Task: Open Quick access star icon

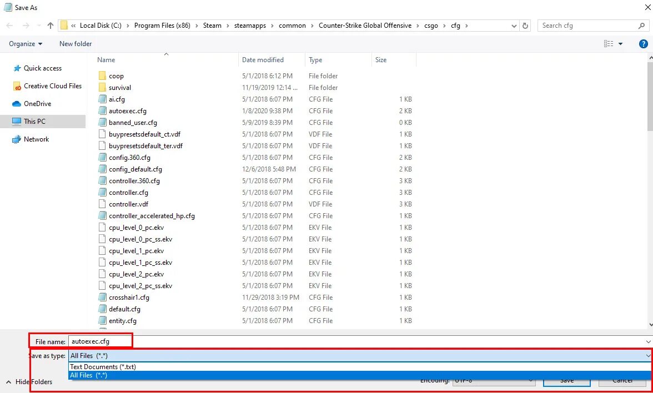Action: click(17, 68)
